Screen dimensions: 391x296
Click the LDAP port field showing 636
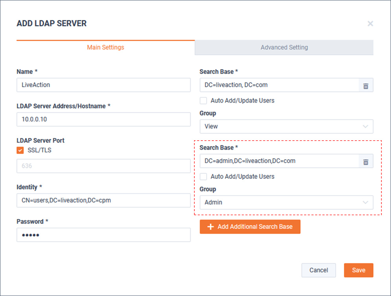coord(103,166)
